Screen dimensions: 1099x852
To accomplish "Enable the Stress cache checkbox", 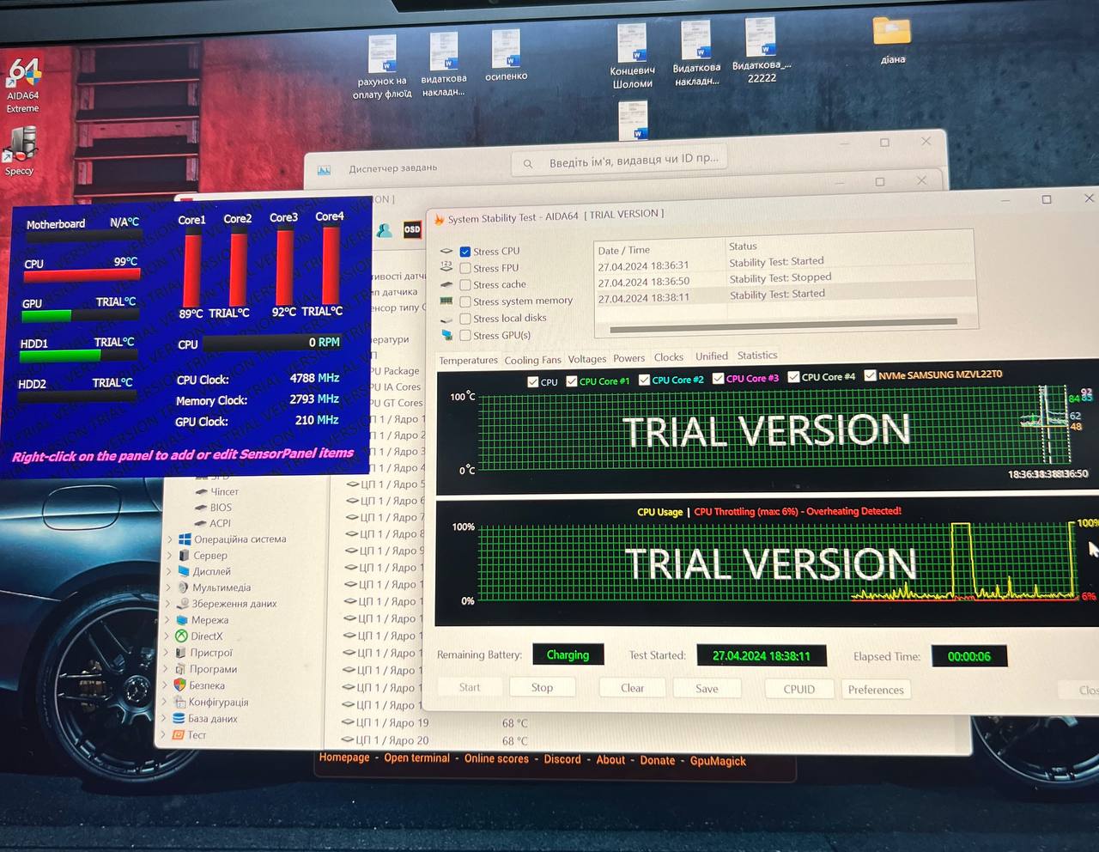I will pos(464,284).
